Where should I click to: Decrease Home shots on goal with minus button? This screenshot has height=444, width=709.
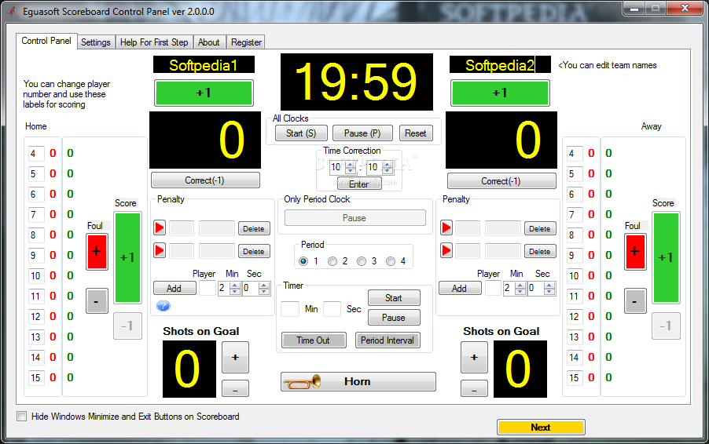pyautogui.click(x=235, y=389)
